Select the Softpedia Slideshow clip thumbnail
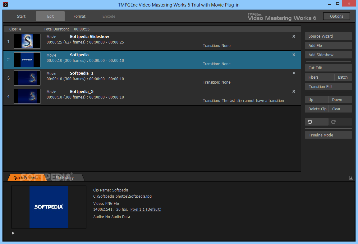Image resolution: width=358 pixels, height=244 pixels. [27, 41]
